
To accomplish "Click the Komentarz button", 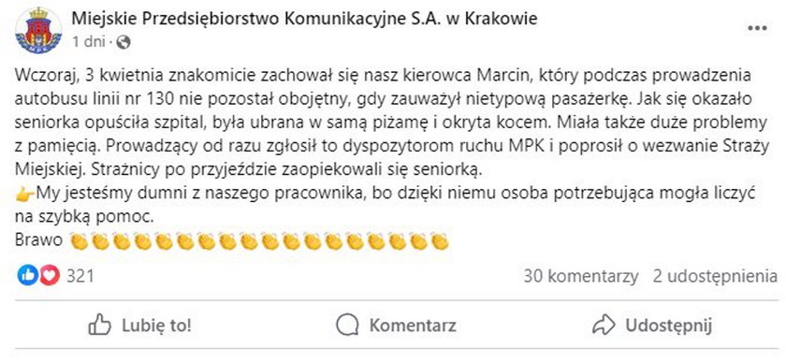I will pos(396,326).
